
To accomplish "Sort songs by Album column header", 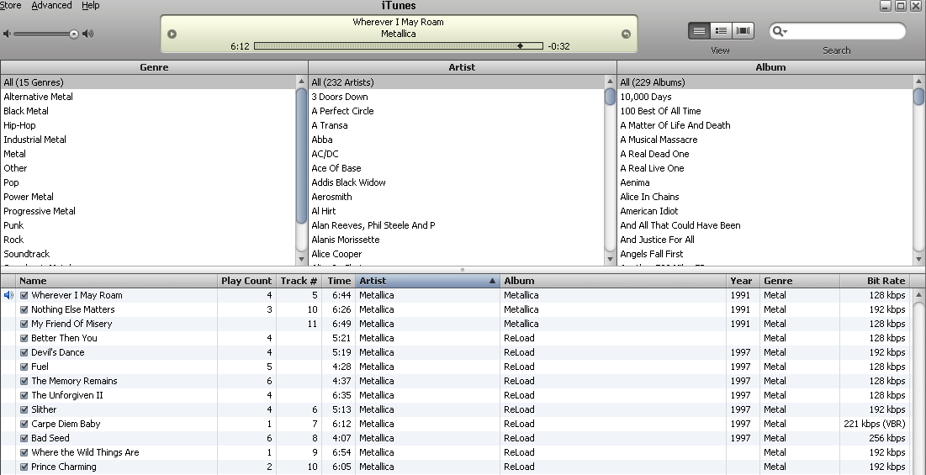I will point(613,281).
